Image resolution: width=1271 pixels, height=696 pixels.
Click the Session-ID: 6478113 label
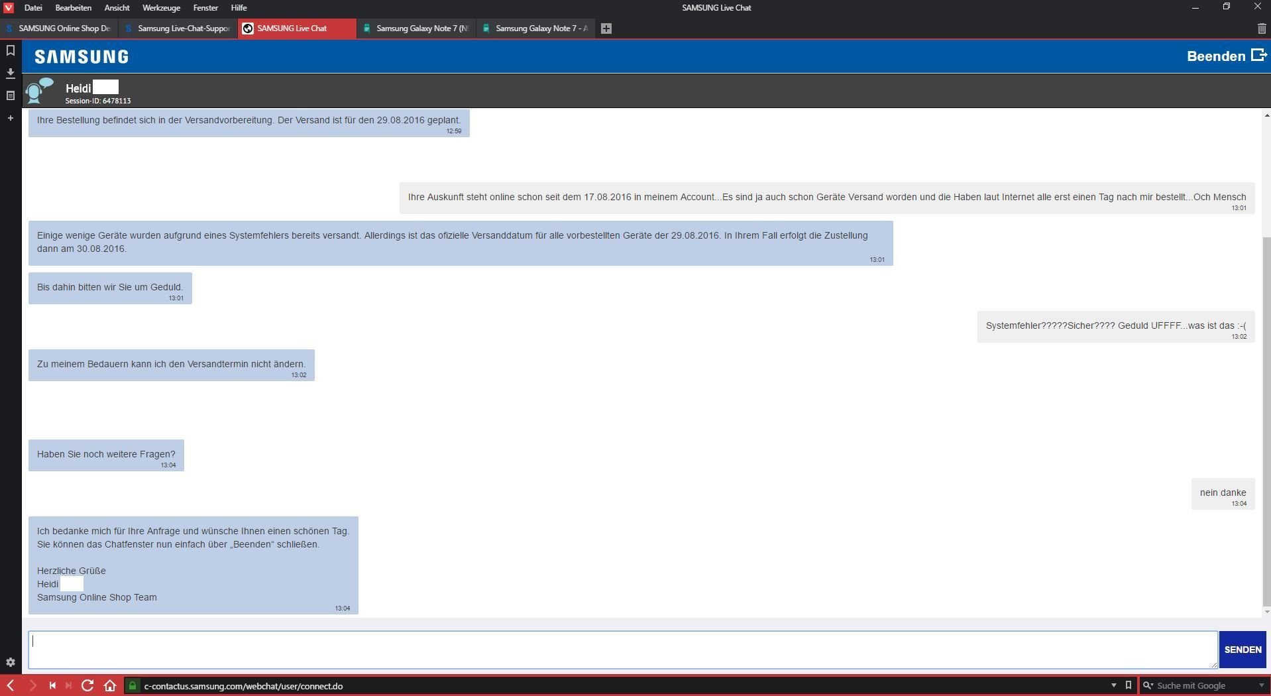98,101
